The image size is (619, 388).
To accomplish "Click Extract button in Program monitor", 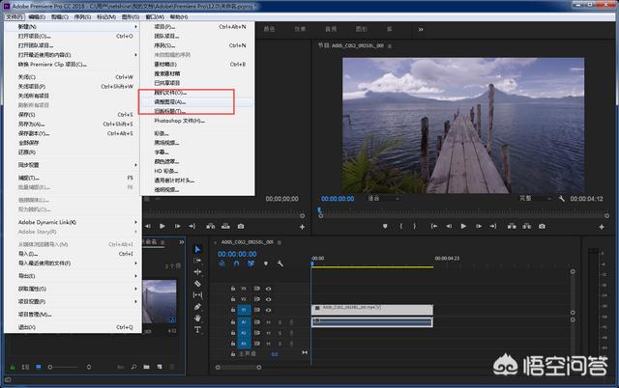I will coord(526,226).
